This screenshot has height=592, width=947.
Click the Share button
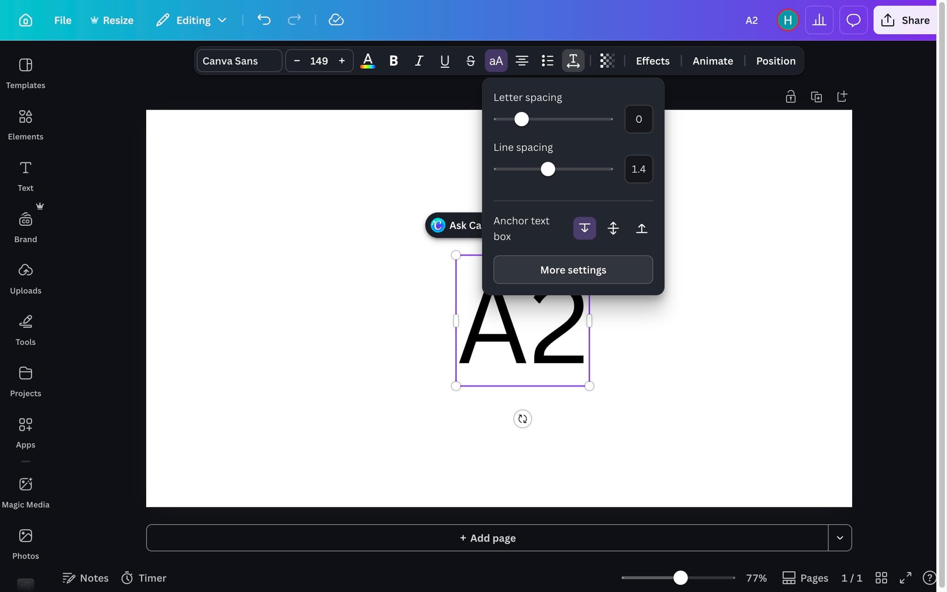(905, 20)
